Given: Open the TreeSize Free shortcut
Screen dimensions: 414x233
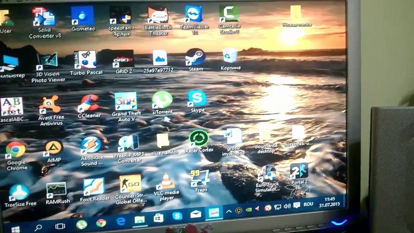Looking at the screenshot, I should pos(20,195).
